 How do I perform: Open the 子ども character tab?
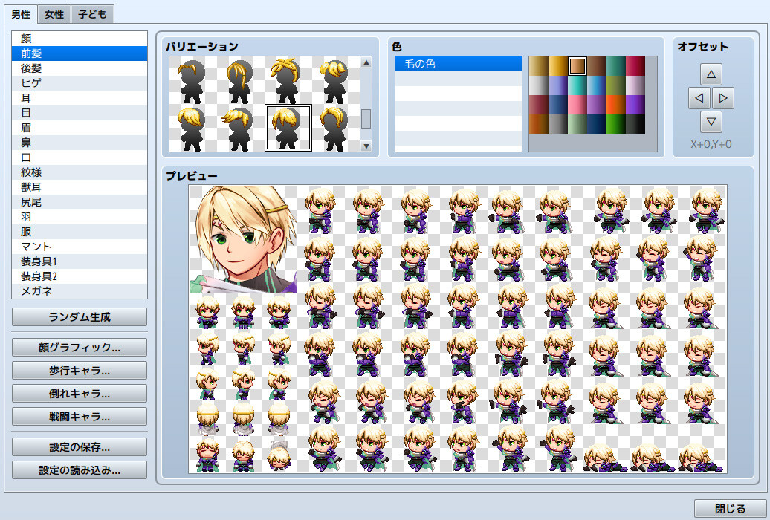(x=91, y=13)
